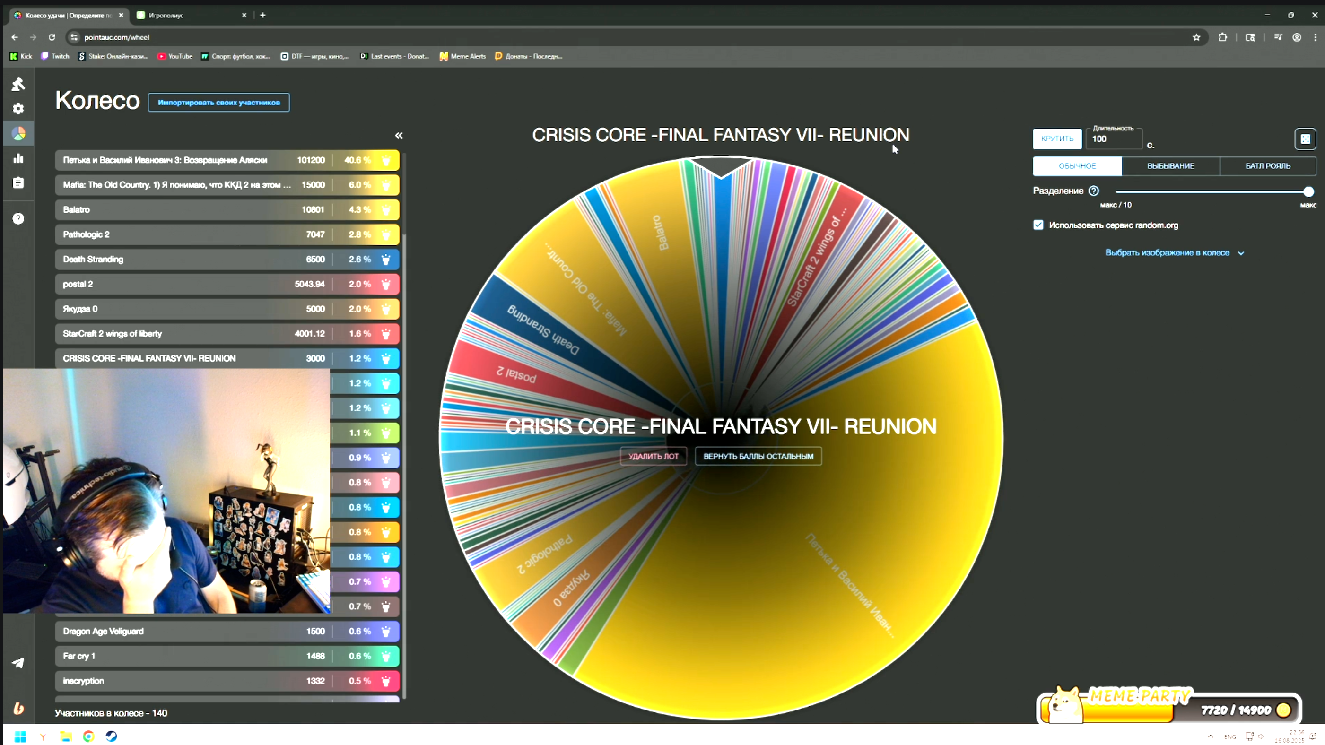Click the Разделение slider handle

click(1308, 192)
